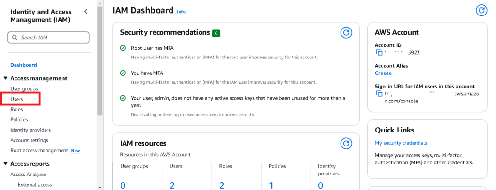
Task: Refresh the IAM resources panel
Action: pos(346,143)
